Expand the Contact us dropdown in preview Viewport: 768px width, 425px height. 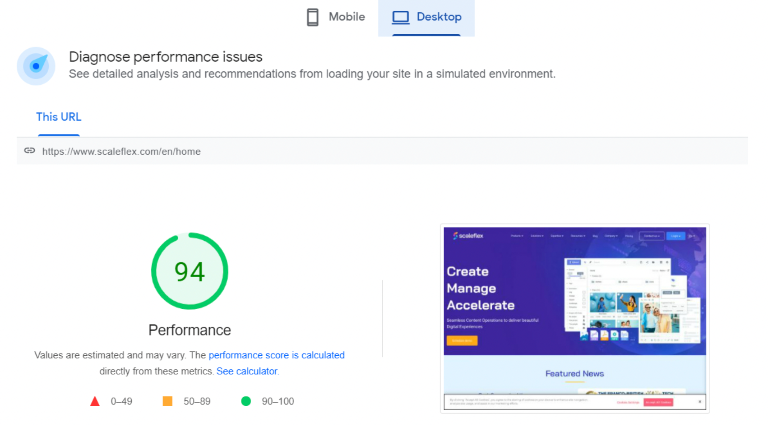(652, 236)
